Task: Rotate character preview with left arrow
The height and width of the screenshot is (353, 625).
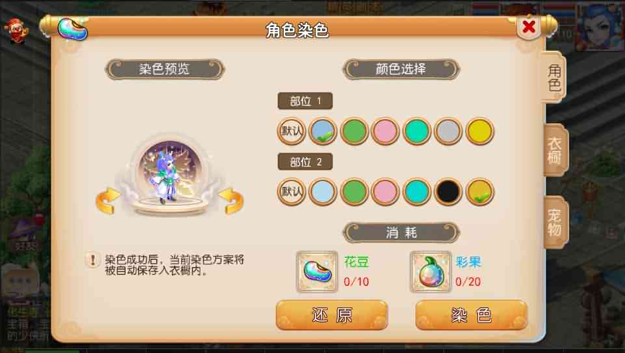Action: coord(107,201)
